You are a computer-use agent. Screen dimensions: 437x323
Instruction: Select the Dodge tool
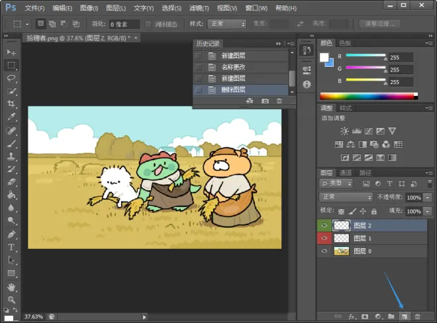[x=11, y=220]
